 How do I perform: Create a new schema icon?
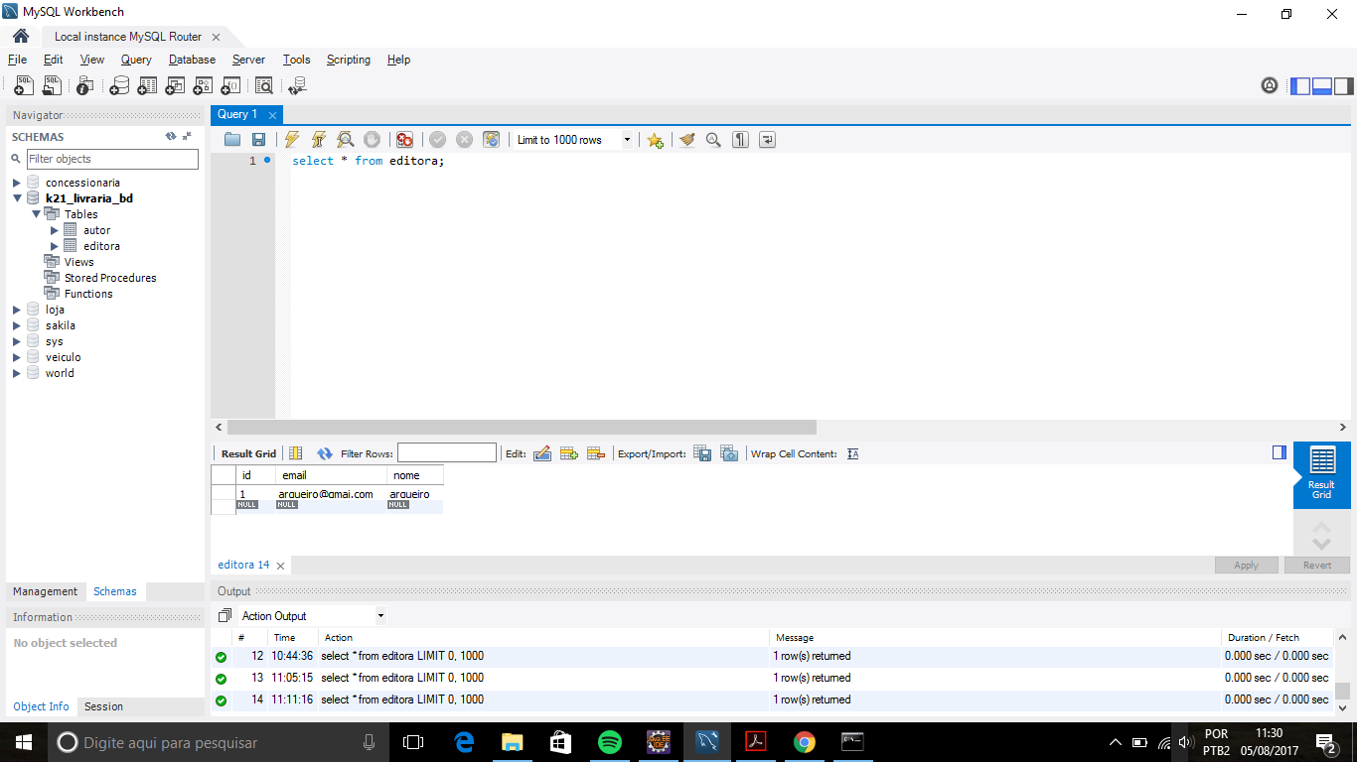(x=119, y=85)
